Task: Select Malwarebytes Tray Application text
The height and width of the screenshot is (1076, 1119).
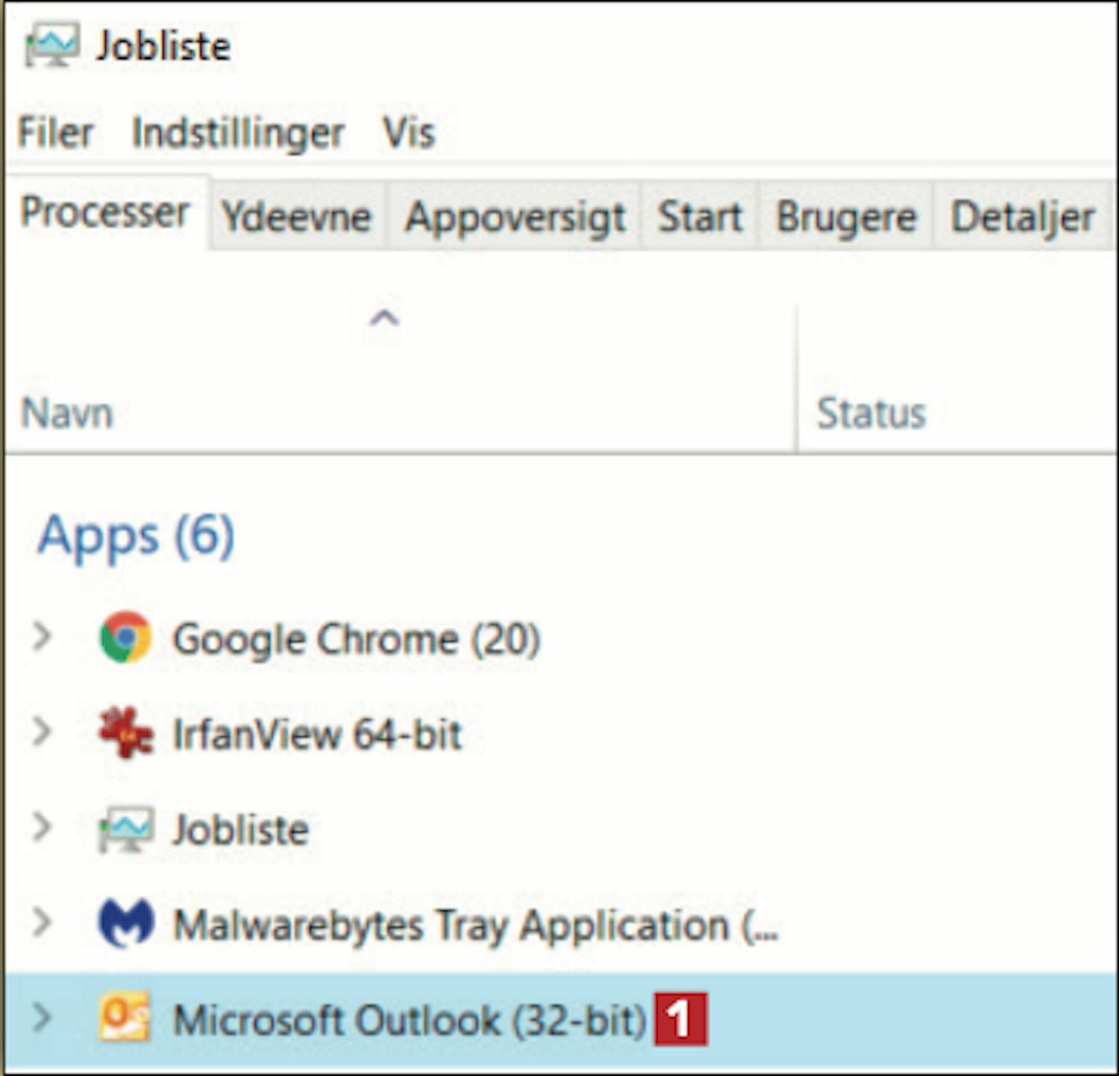Action: tap(475, 925)
